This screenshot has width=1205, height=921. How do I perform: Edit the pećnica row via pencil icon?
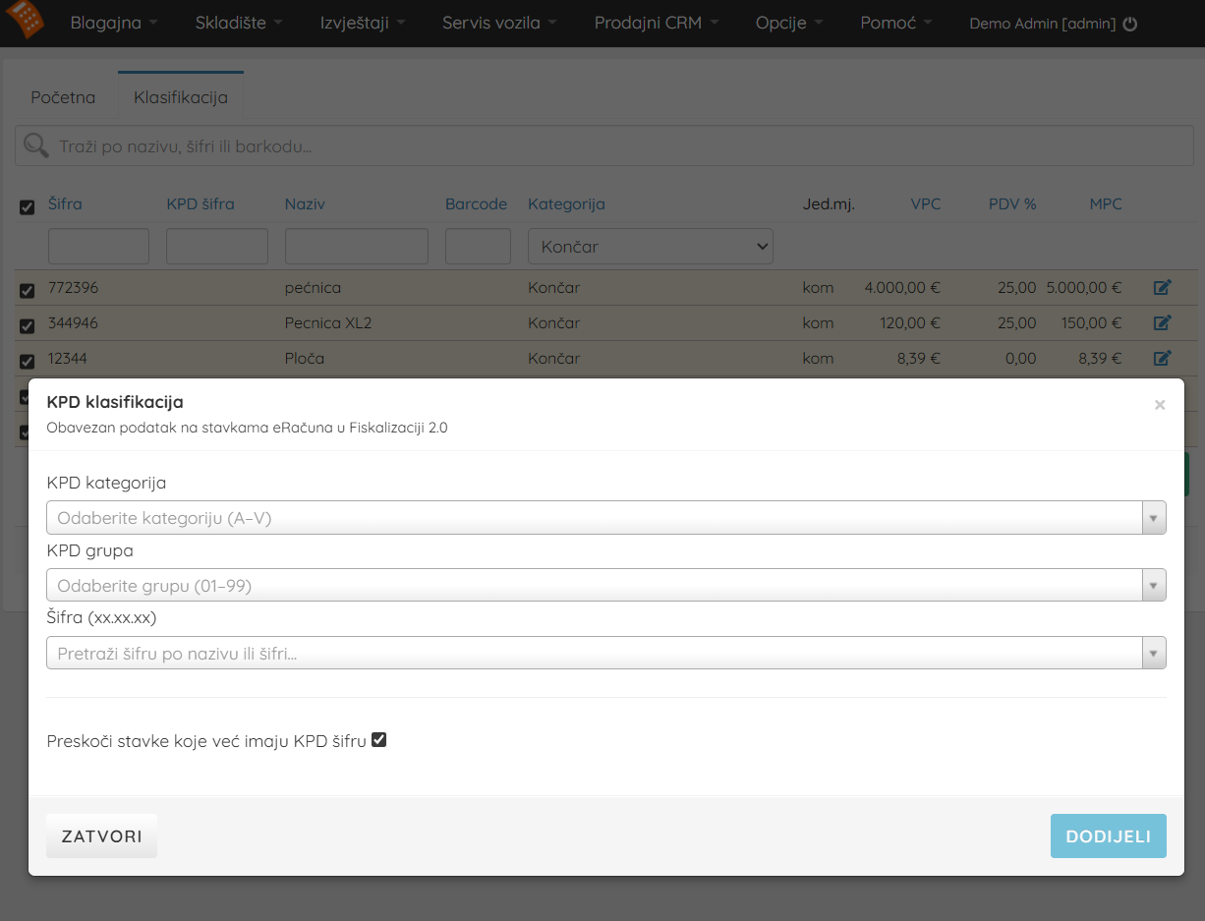coord(1163,288)
